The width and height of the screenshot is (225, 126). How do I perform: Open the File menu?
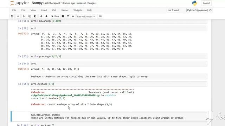[x=14, y=10]
